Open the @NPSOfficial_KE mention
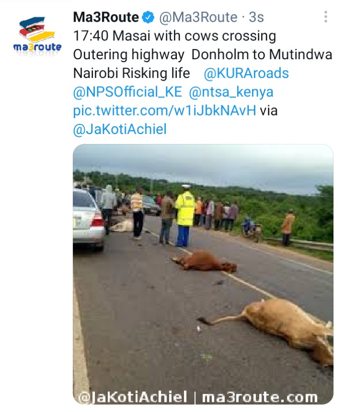The image size is (344, 412). (128, 92)
